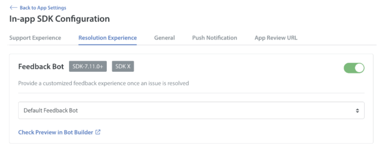Image resolution: width=378 pixels, height=146 pixels.
Task: Disable the Feedback Bot toggle
Action: 354,68
